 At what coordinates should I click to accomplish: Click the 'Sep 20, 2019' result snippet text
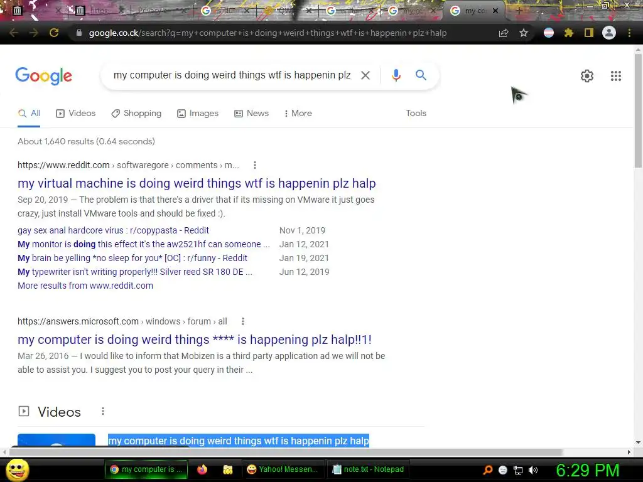click(196, 206)
